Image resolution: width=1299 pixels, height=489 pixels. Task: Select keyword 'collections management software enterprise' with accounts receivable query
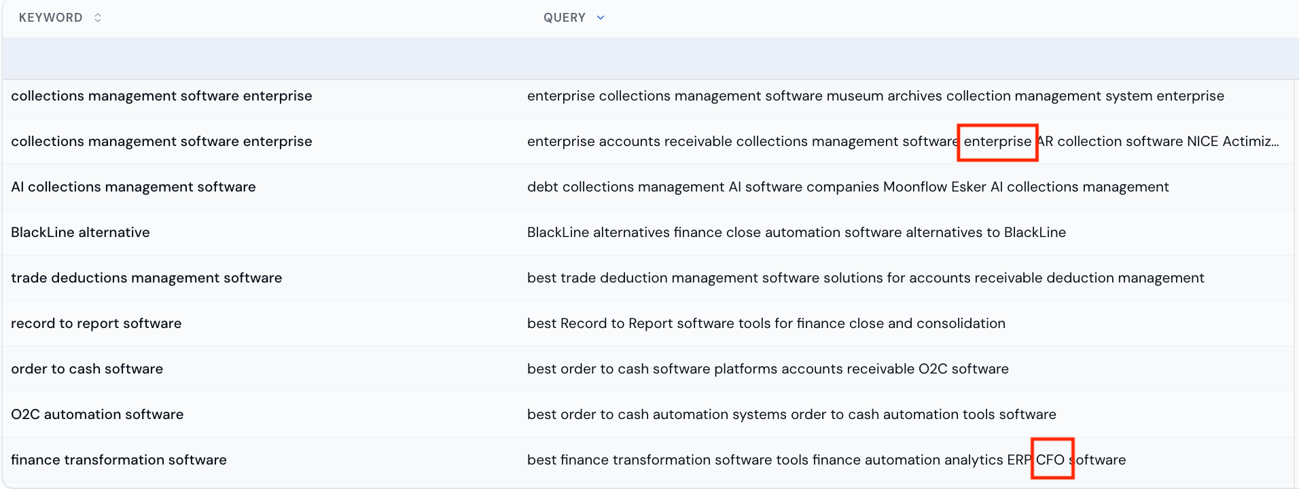coord(162,141)
